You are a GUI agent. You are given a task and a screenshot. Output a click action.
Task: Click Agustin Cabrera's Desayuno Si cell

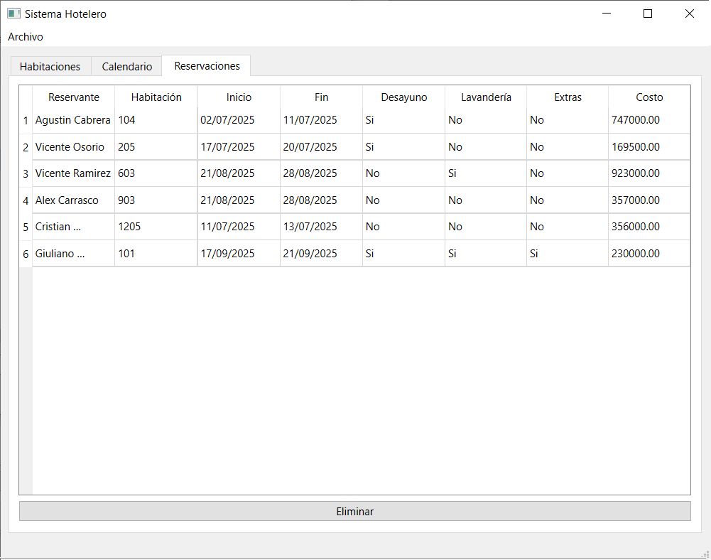pos(403,120)
